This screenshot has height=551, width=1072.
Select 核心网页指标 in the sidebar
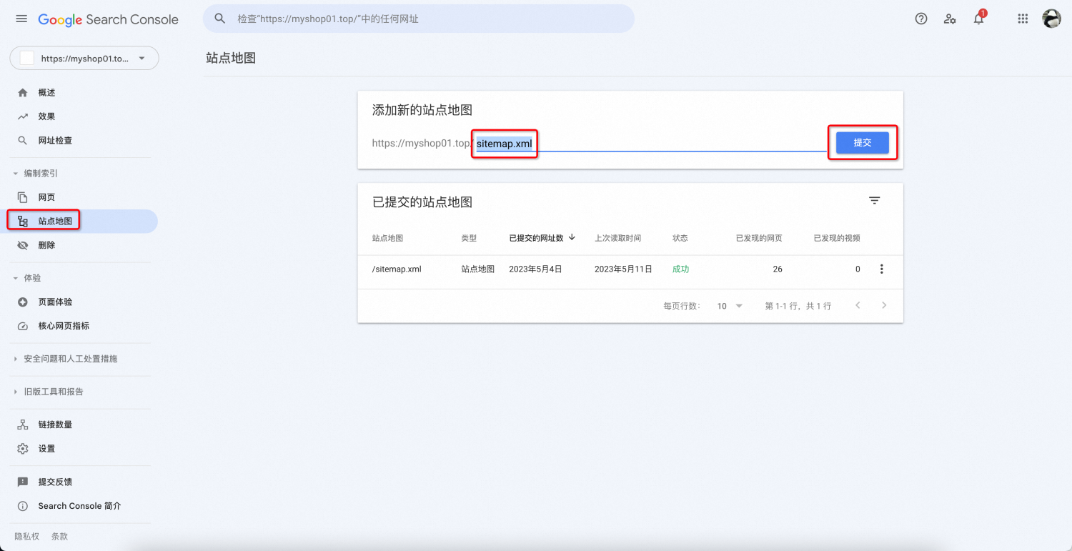[64, 326]
